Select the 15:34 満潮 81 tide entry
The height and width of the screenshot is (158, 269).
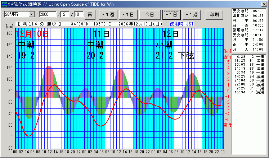[249, 92]
